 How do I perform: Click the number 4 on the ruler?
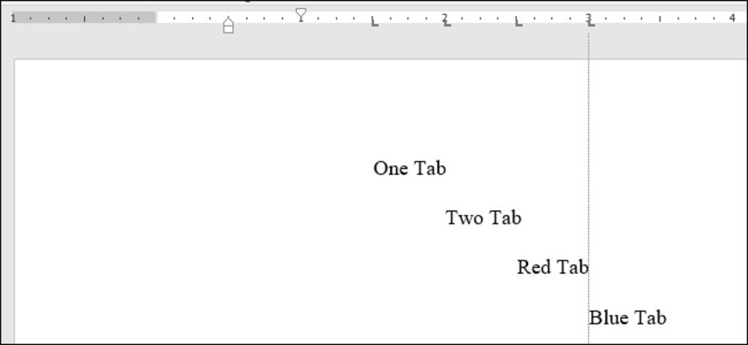pos(732,17)
